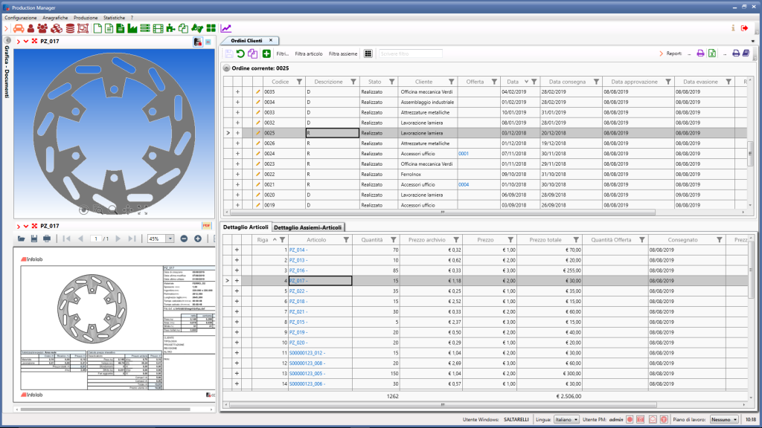Export report to Excel icon
The height and width of the screenshot is (428, 762).
point(712,53)
